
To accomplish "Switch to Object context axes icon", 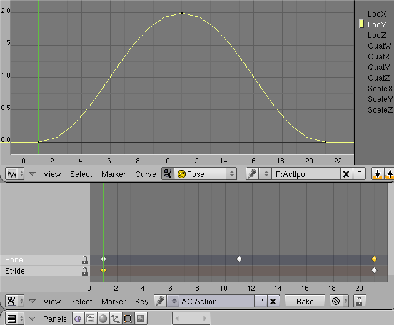I will (116, 319).
